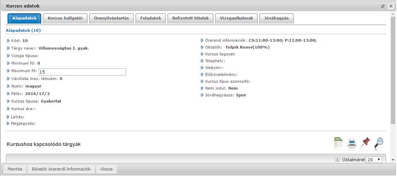This screenshot has width=397, height=176.
Task: Click the Mentés button
Action: pos(15,169)
